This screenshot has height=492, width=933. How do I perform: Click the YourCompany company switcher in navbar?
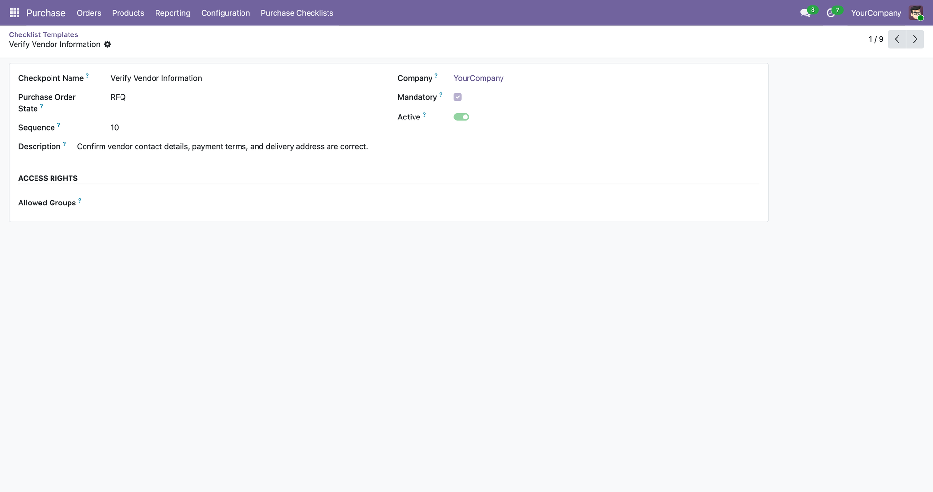tap(876, 13)
